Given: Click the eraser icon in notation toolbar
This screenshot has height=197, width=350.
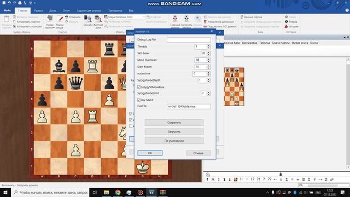Looking at the screenshot, I should [x=332, y=179].
